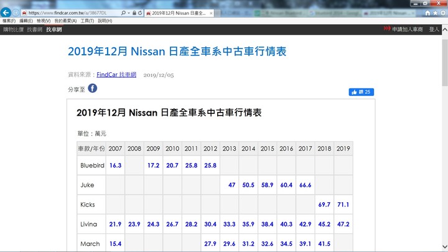The width and height of the screenshot is (448, 252).
Task: Open browser settings gear icon
Action: (x=443, y=13)
